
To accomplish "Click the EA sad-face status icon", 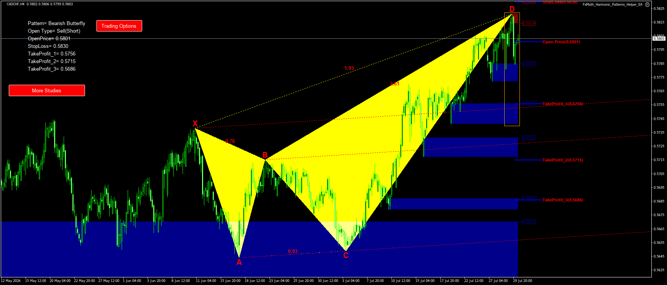I will [647, 5].
